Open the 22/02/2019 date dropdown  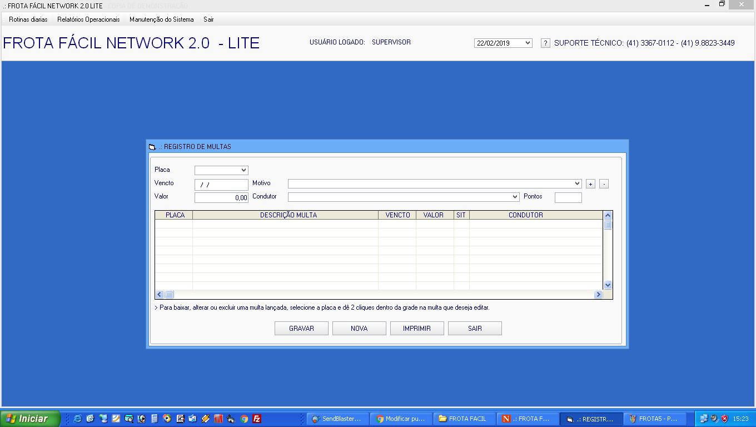pos(527,43)
